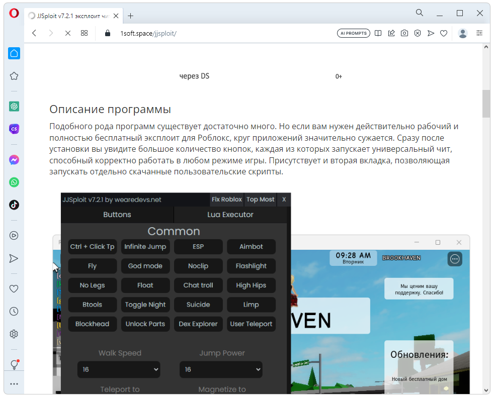The width and height of the screenshot is (493, 396).
Task: Open the sidebar heart icon
Action: (x=14, y=288)
